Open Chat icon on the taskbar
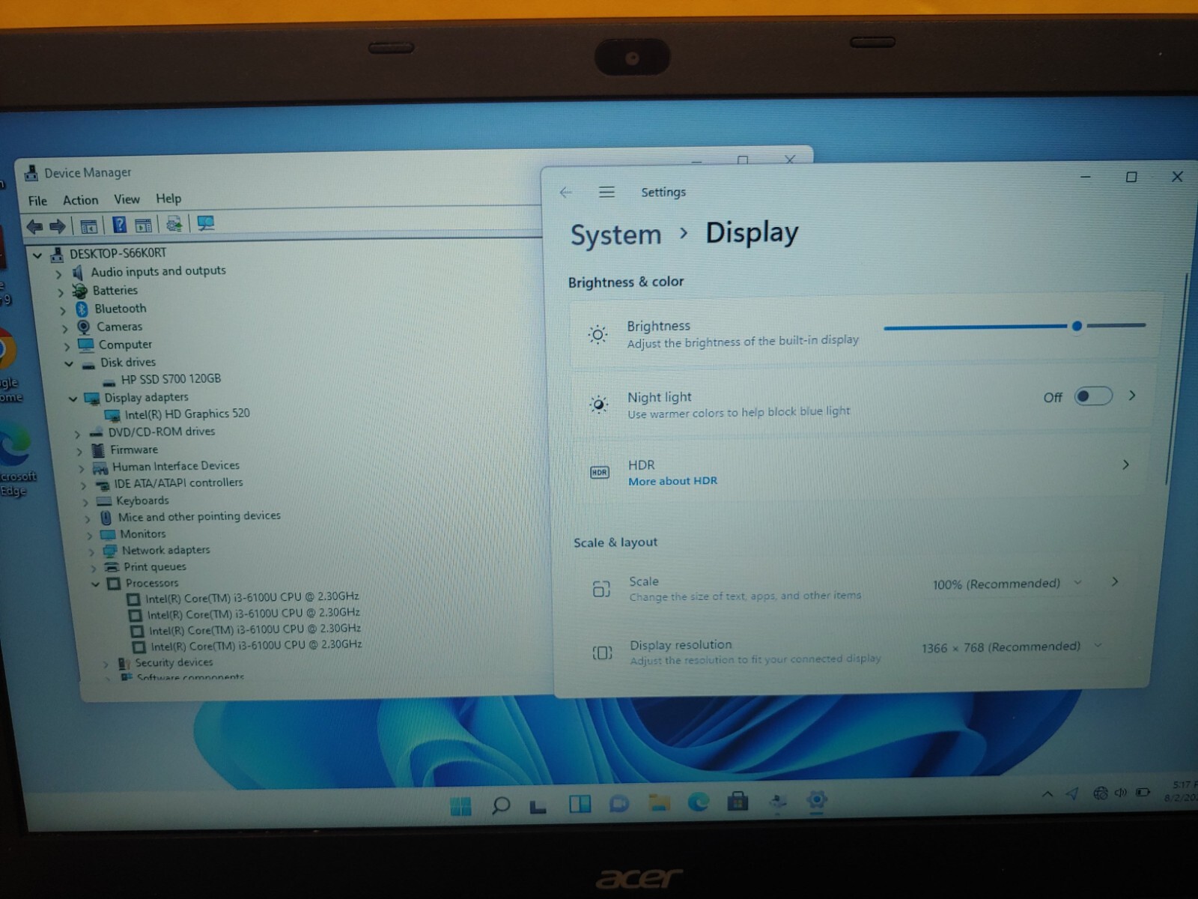 click(619, 804)
